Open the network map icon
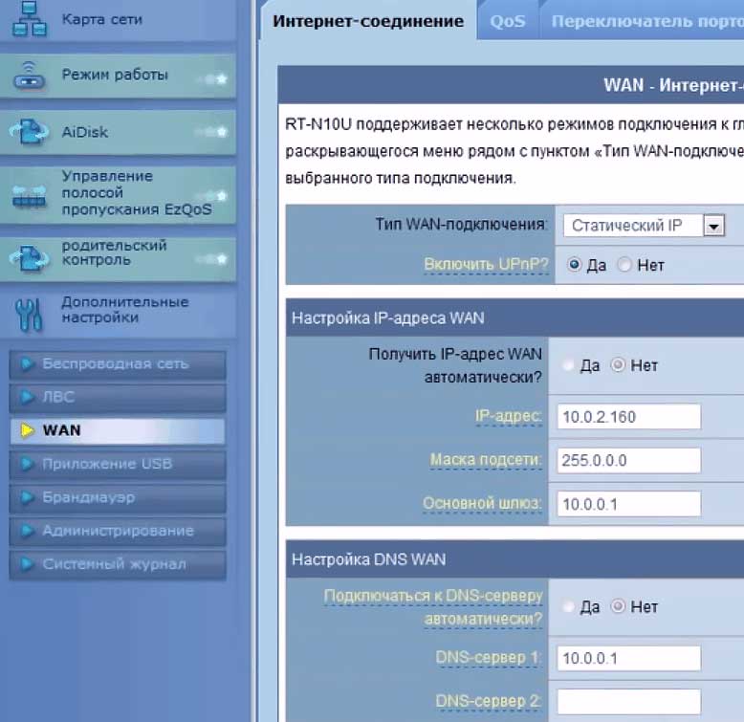 pos(30,19)
